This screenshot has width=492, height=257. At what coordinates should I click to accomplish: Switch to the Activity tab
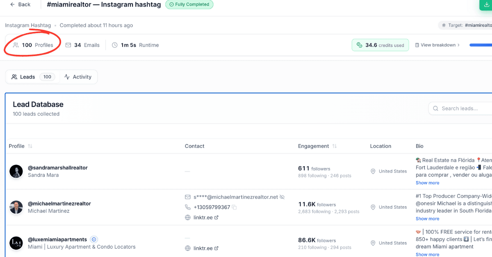point(78,77)
